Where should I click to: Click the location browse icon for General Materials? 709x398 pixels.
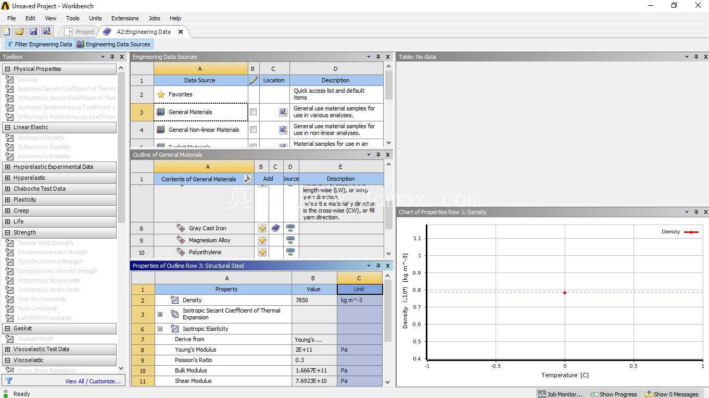tap(283, 112)
